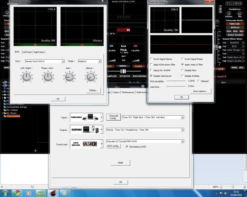
Task: Uncheck Apply noise LP filter
Action: click(x=182, y=65)
